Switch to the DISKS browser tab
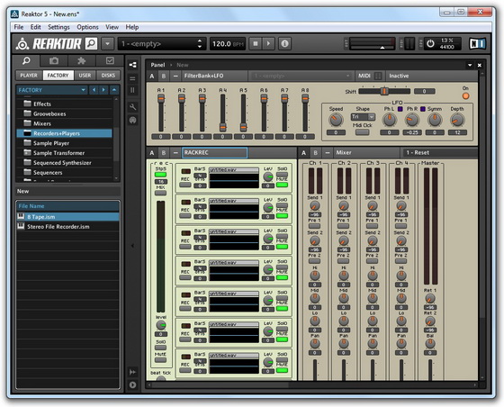Viewport: 504px width, 407px height. (108, 76)
